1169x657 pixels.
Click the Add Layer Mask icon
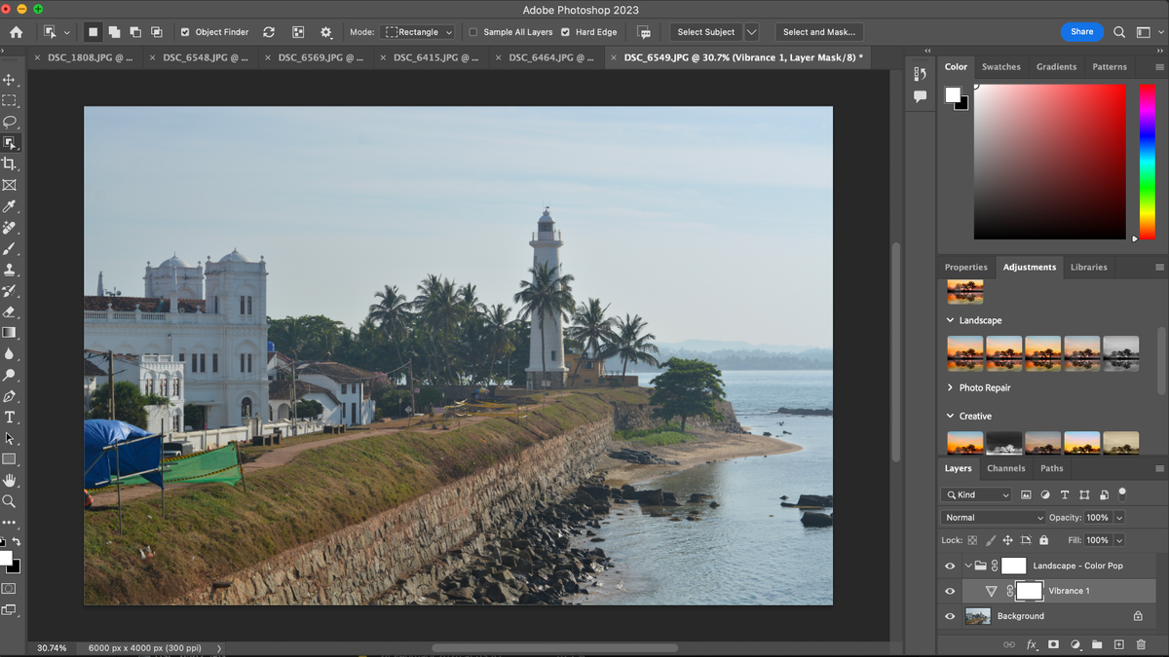pos(1053,644)
